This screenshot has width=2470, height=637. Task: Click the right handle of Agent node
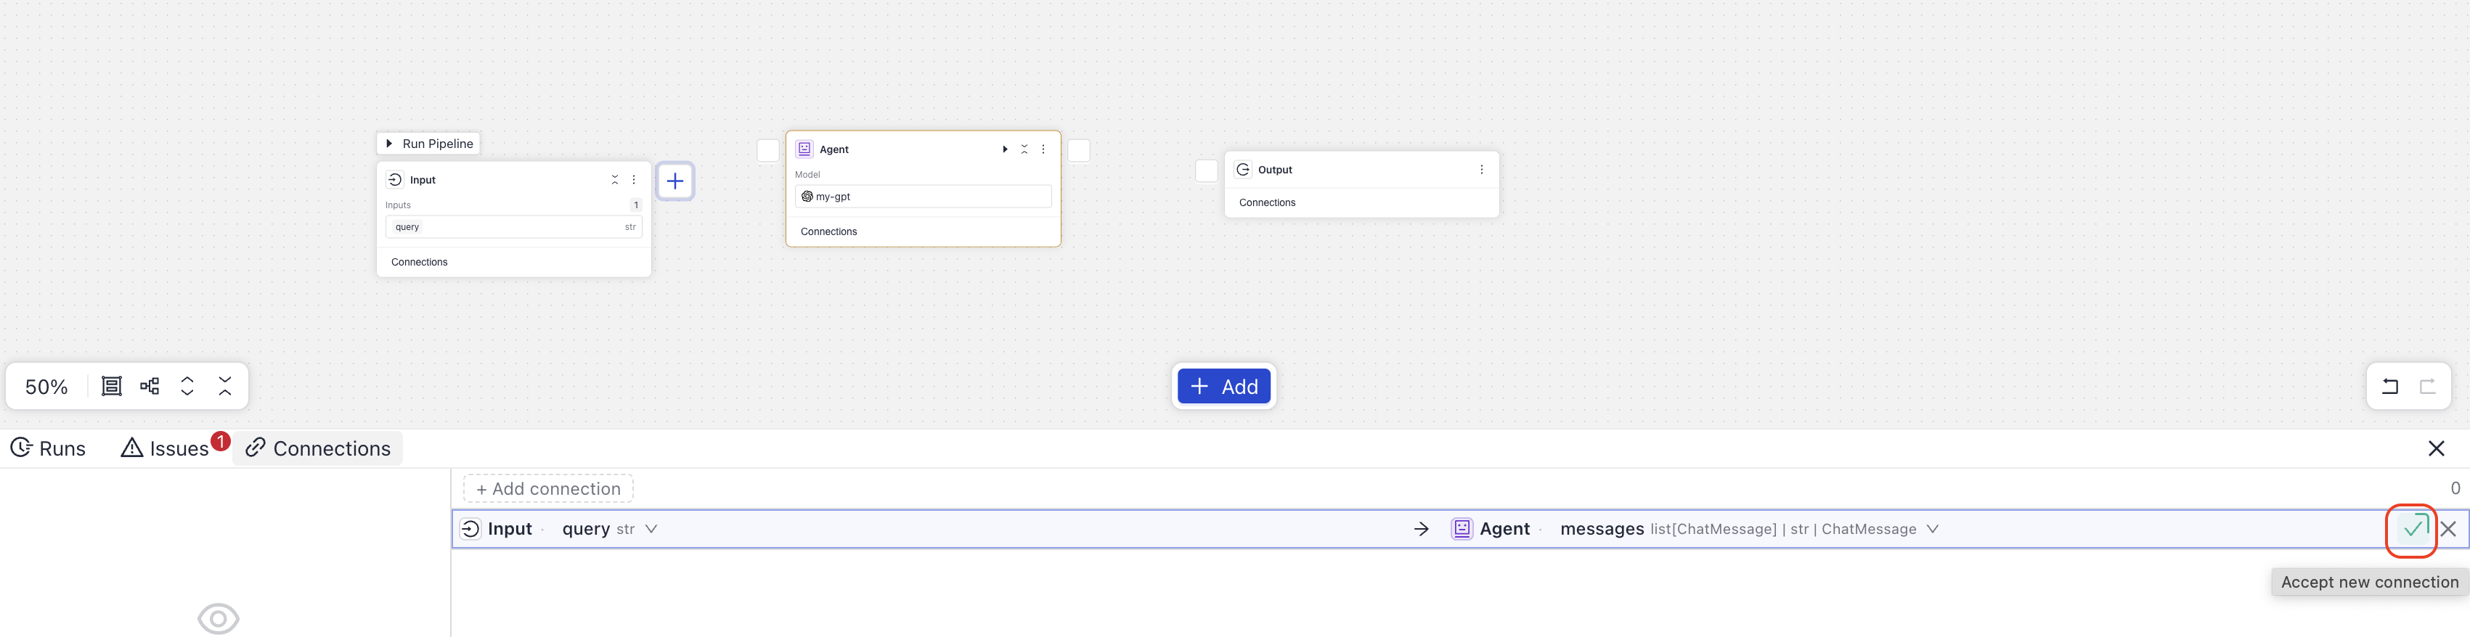point(1079,150)
